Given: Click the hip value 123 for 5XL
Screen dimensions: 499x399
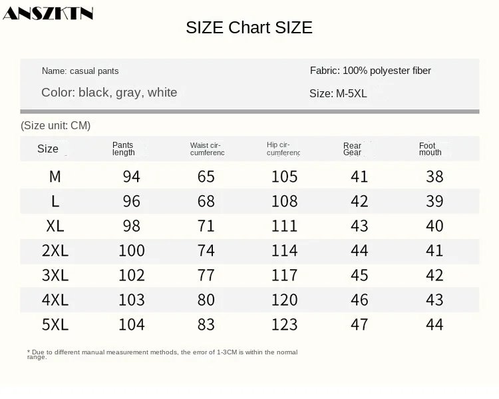Looking at the screenshot, I should [284, 325].
